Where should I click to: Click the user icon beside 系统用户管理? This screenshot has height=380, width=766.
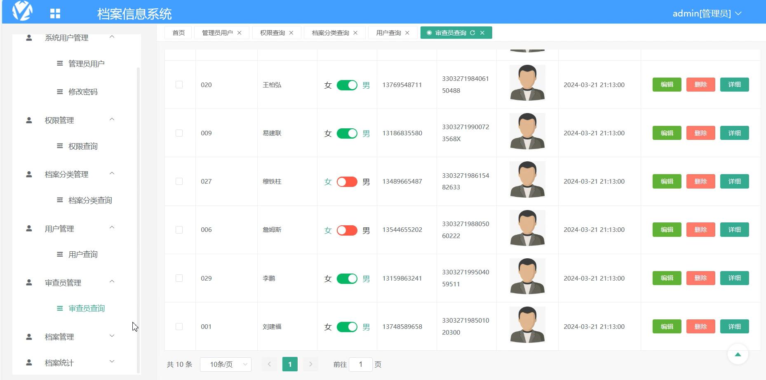[x=29, y=38]
